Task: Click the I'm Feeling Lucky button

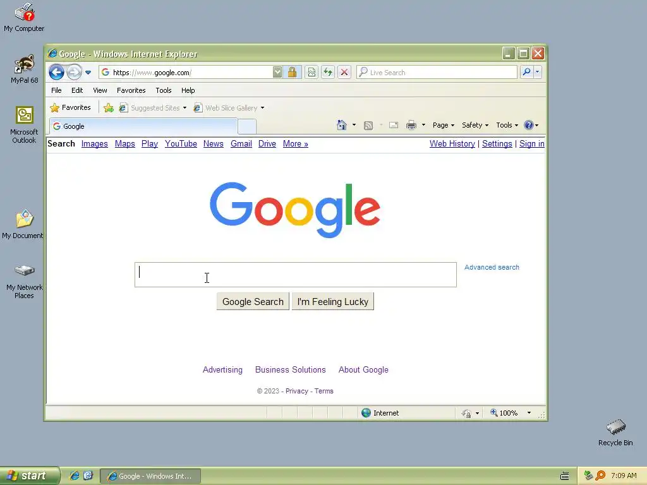Action: click(332, 301)
